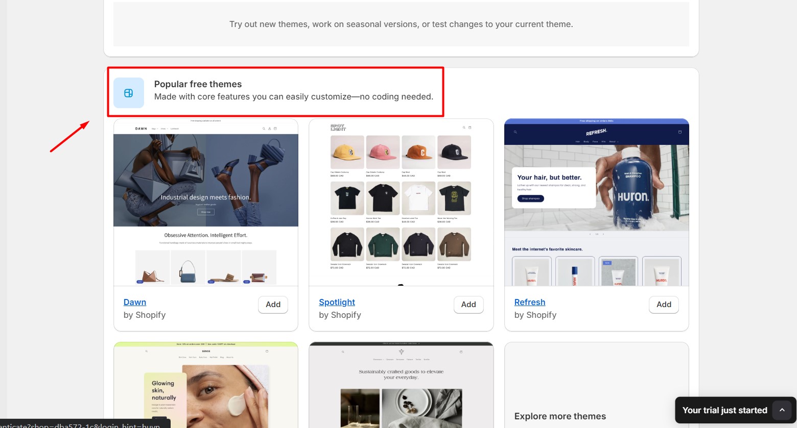The width and height of the screenshot is (797, 428).
Task: Expand the Bags dropdown in the Dawn navigation
Action: [x=154, y=129]
